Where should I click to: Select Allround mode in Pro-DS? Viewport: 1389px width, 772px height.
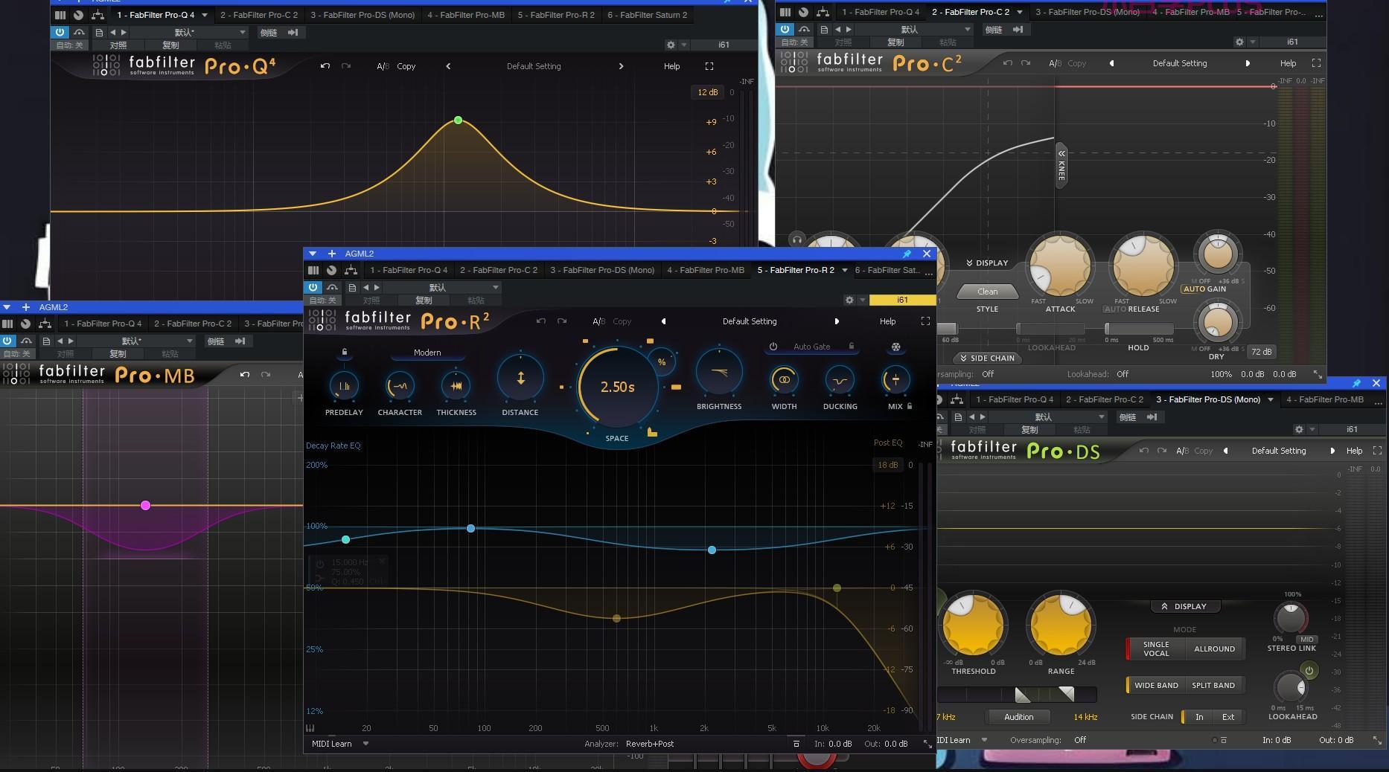[1214, 649]
